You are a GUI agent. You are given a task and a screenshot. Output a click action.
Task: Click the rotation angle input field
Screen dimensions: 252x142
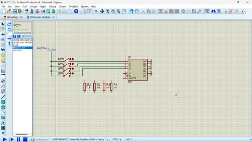[x=9, y=34]
